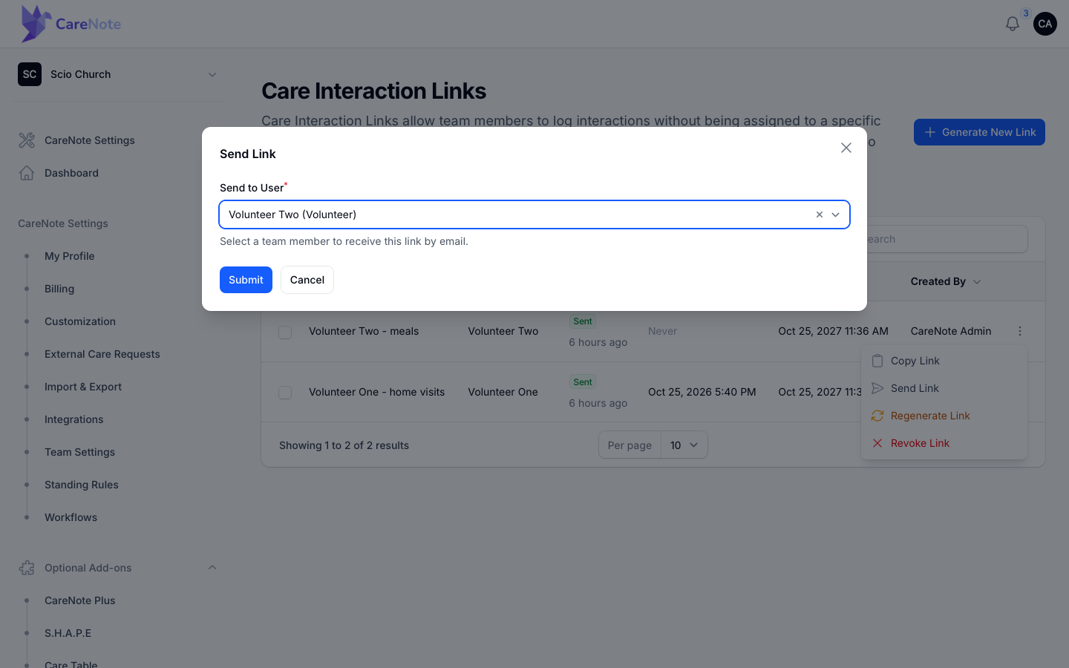Open the notifications bell

click(x=1013, y=24)
